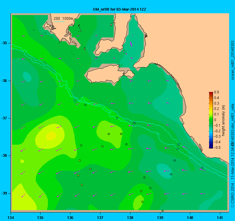Click the -38 latitude axis label

(x=4, y=156)
